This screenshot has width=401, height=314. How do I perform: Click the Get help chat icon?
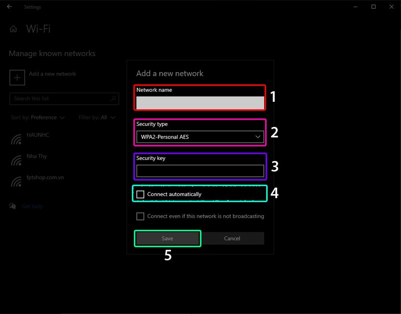[13, 206]
